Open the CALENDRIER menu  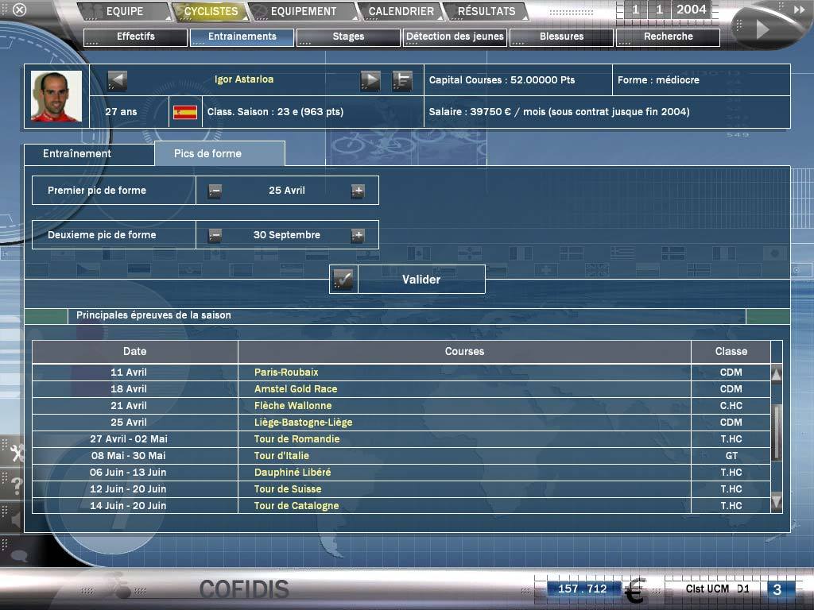401,12
